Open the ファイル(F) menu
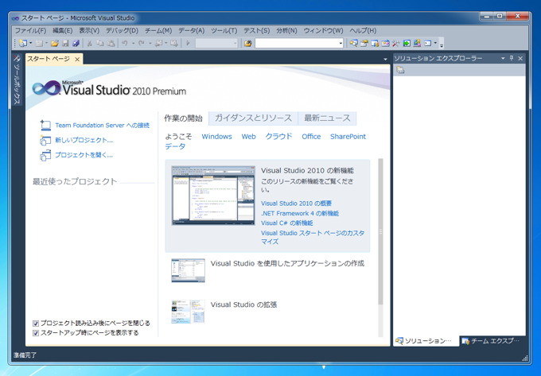 pos(30,31)
